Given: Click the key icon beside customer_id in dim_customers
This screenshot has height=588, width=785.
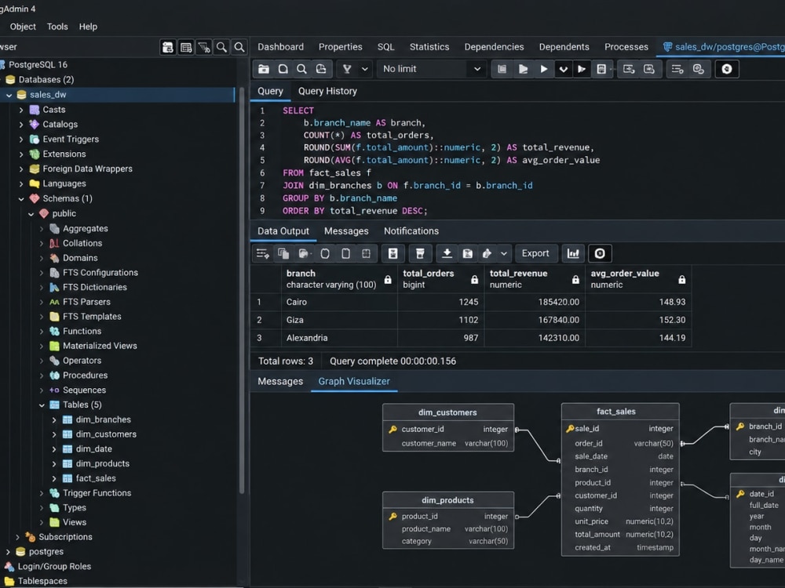Looking at the screenshot, I should coord(393,429).
